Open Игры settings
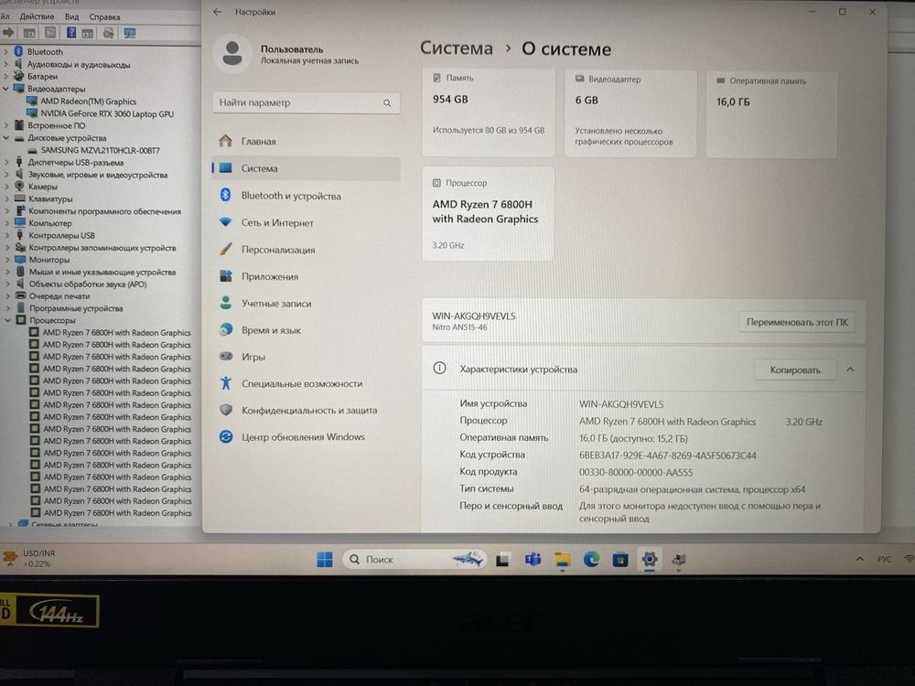 click(307, 357)
